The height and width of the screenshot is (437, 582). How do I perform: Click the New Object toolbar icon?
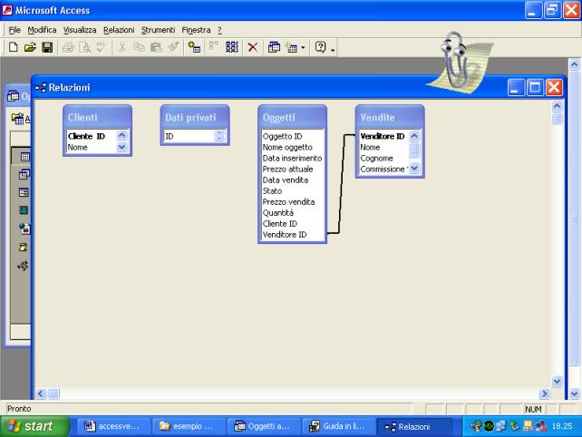pos(292,47)
